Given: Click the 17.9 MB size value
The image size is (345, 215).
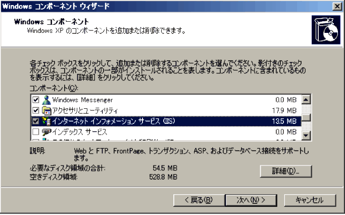Looking at the screenshot, I should [x=284, y=111].
